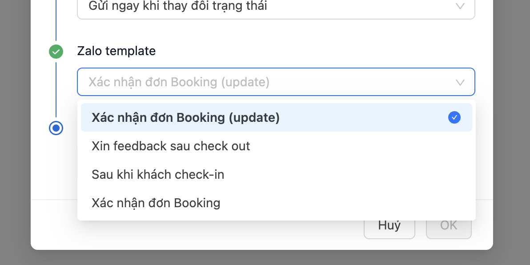The width and height of the screenshot is (530, 265).
Task: Click the green completed-step checkmark icon
Action: pos(56,52)
